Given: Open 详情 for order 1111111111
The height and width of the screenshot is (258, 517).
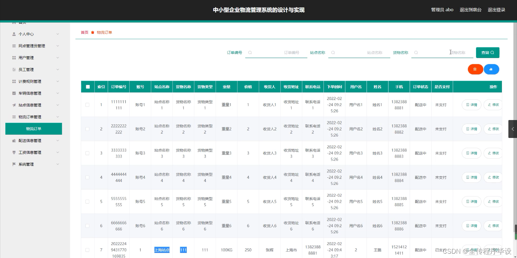Looking at the screenshot, I should (x=471, y=105).
